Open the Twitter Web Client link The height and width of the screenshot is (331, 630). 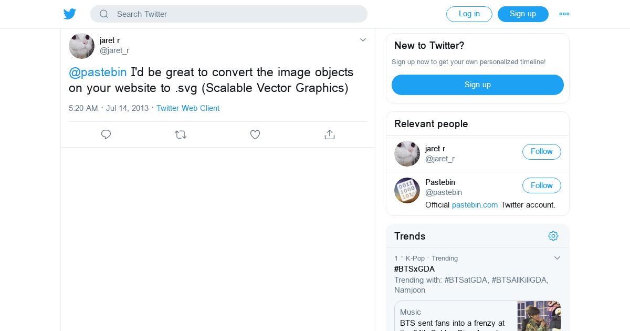click(188, 108)
